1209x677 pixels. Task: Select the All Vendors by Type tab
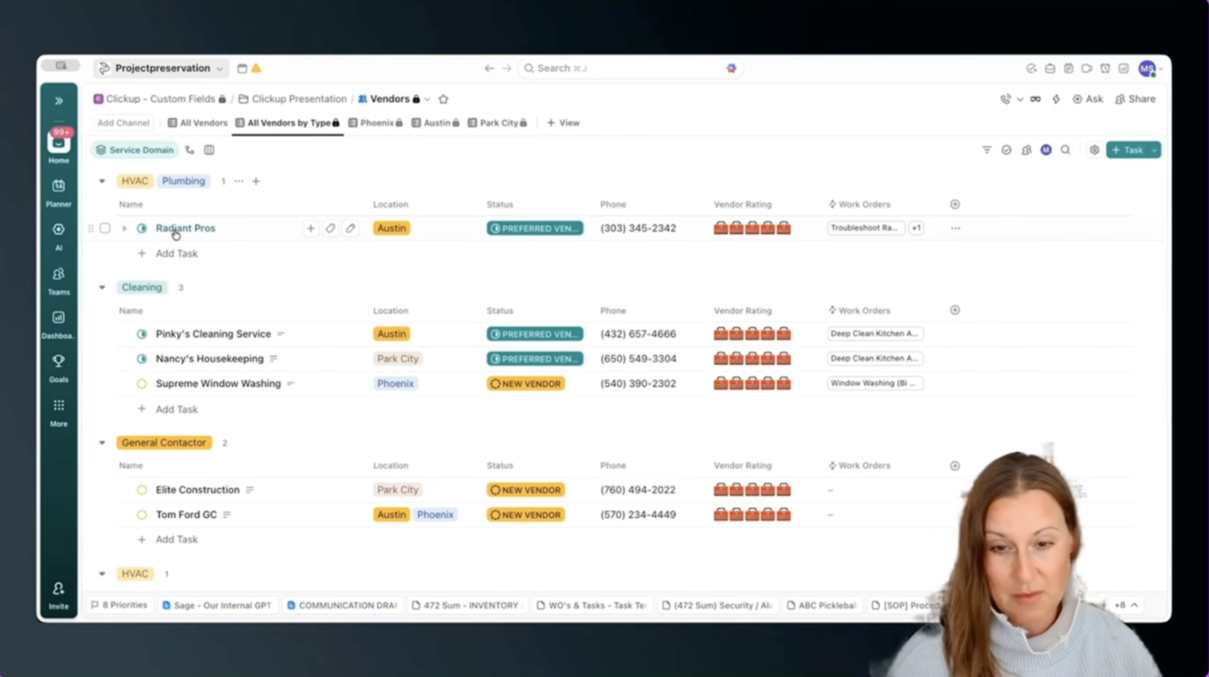point(288,123)
